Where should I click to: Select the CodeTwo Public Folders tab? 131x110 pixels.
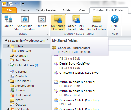(109, 10)
